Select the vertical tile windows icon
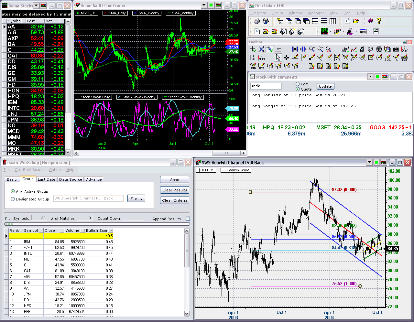This screenshot has width=414, height=322. click(x=332, y=21)
